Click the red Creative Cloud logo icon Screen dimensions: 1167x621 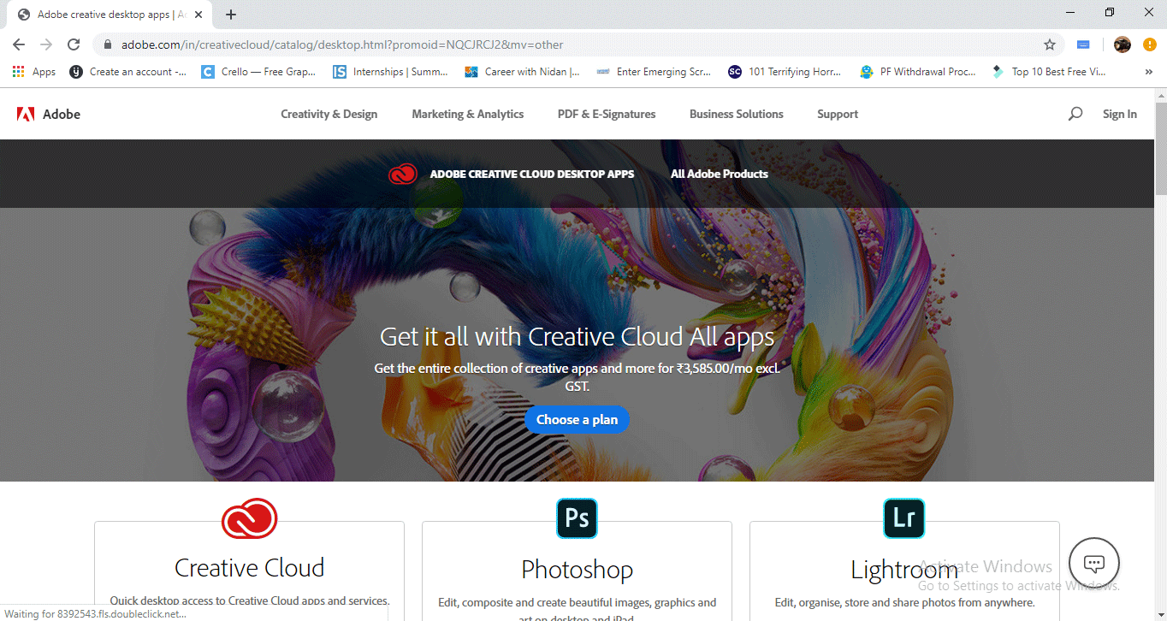pyautogui.click(x=249, y=518)
